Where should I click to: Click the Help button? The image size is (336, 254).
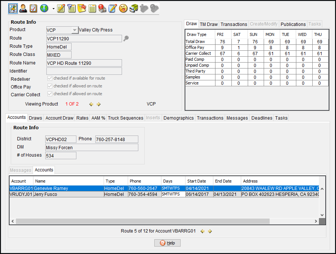(x=167, y=243)
